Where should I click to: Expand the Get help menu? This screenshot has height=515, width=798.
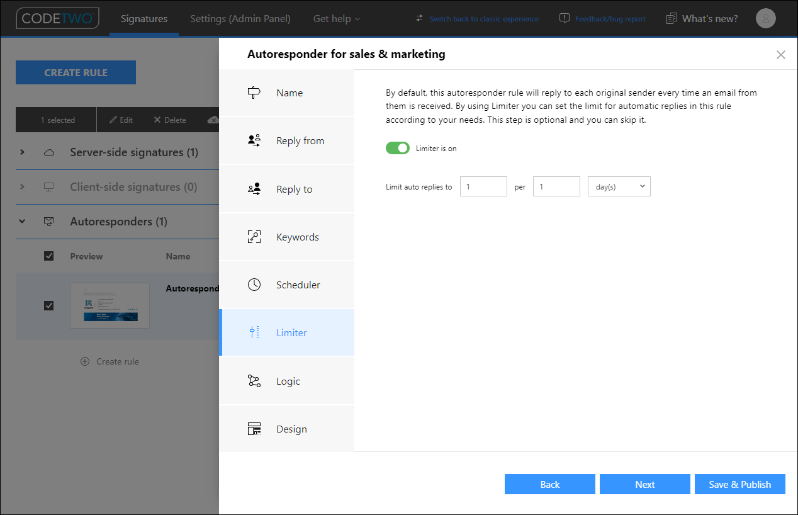[337, 19]
